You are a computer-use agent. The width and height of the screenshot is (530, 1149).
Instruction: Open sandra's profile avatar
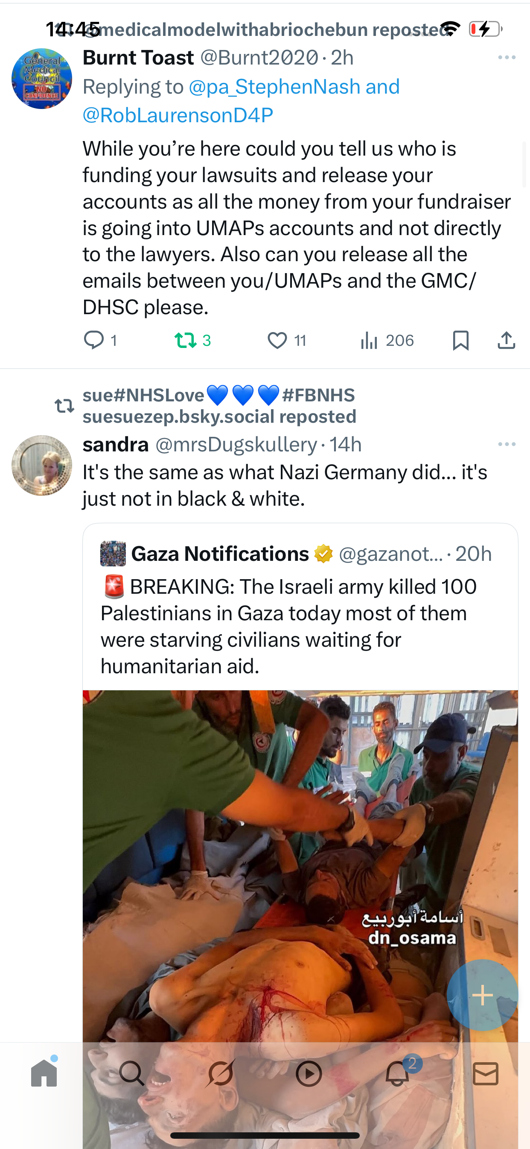42,465
